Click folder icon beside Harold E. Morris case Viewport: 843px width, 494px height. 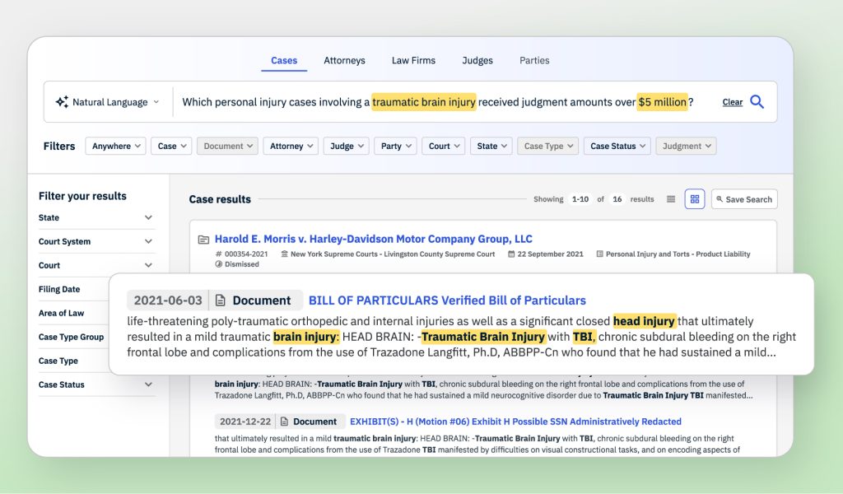point(203,240)
